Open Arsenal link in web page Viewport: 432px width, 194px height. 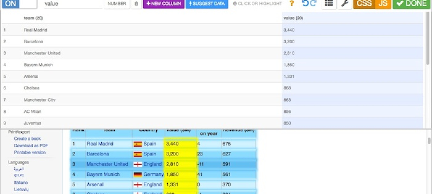coord(95,185)
